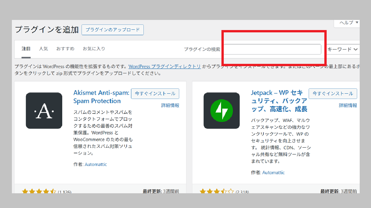Open Jetpack – WP セキュリティ title link
Viewport: 371px width, 208px height.
(279, 101)
